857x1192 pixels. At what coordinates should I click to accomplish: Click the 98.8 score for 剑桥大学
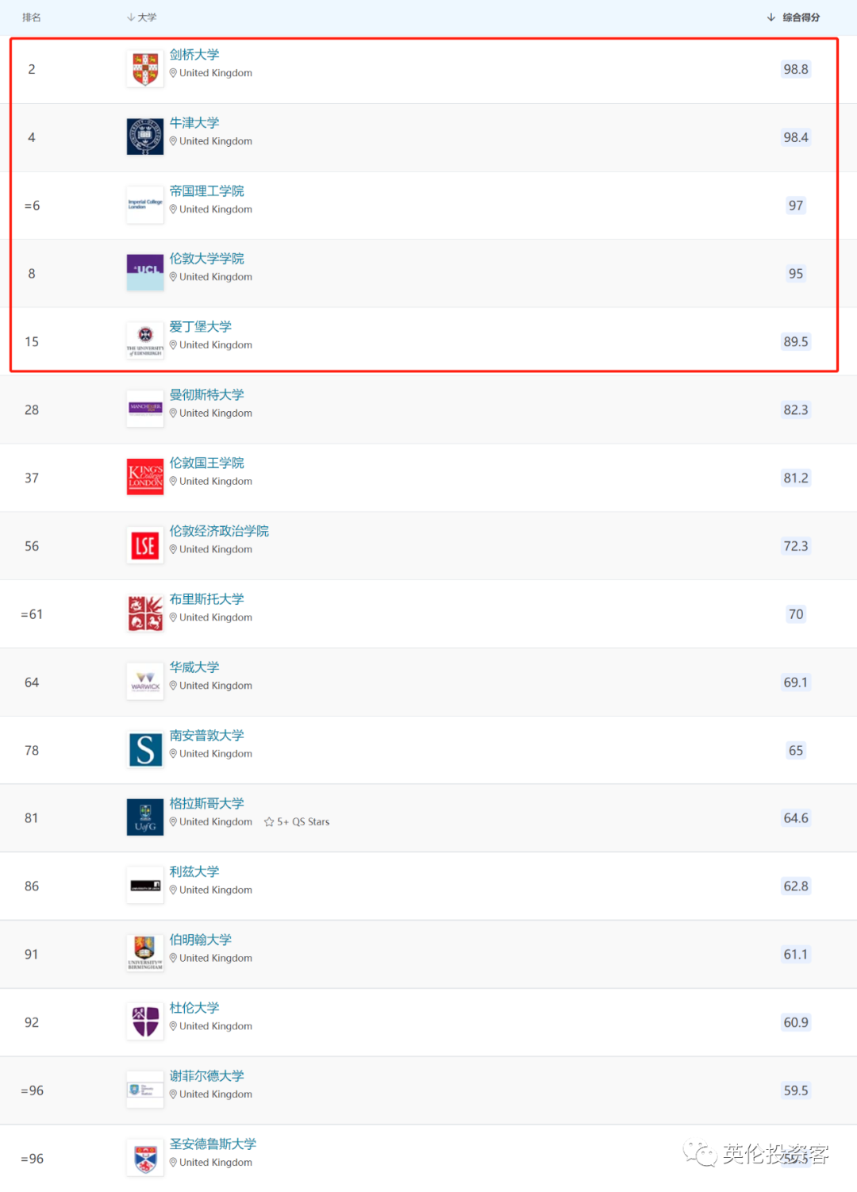pyautogui.click(x=796, y=69)
